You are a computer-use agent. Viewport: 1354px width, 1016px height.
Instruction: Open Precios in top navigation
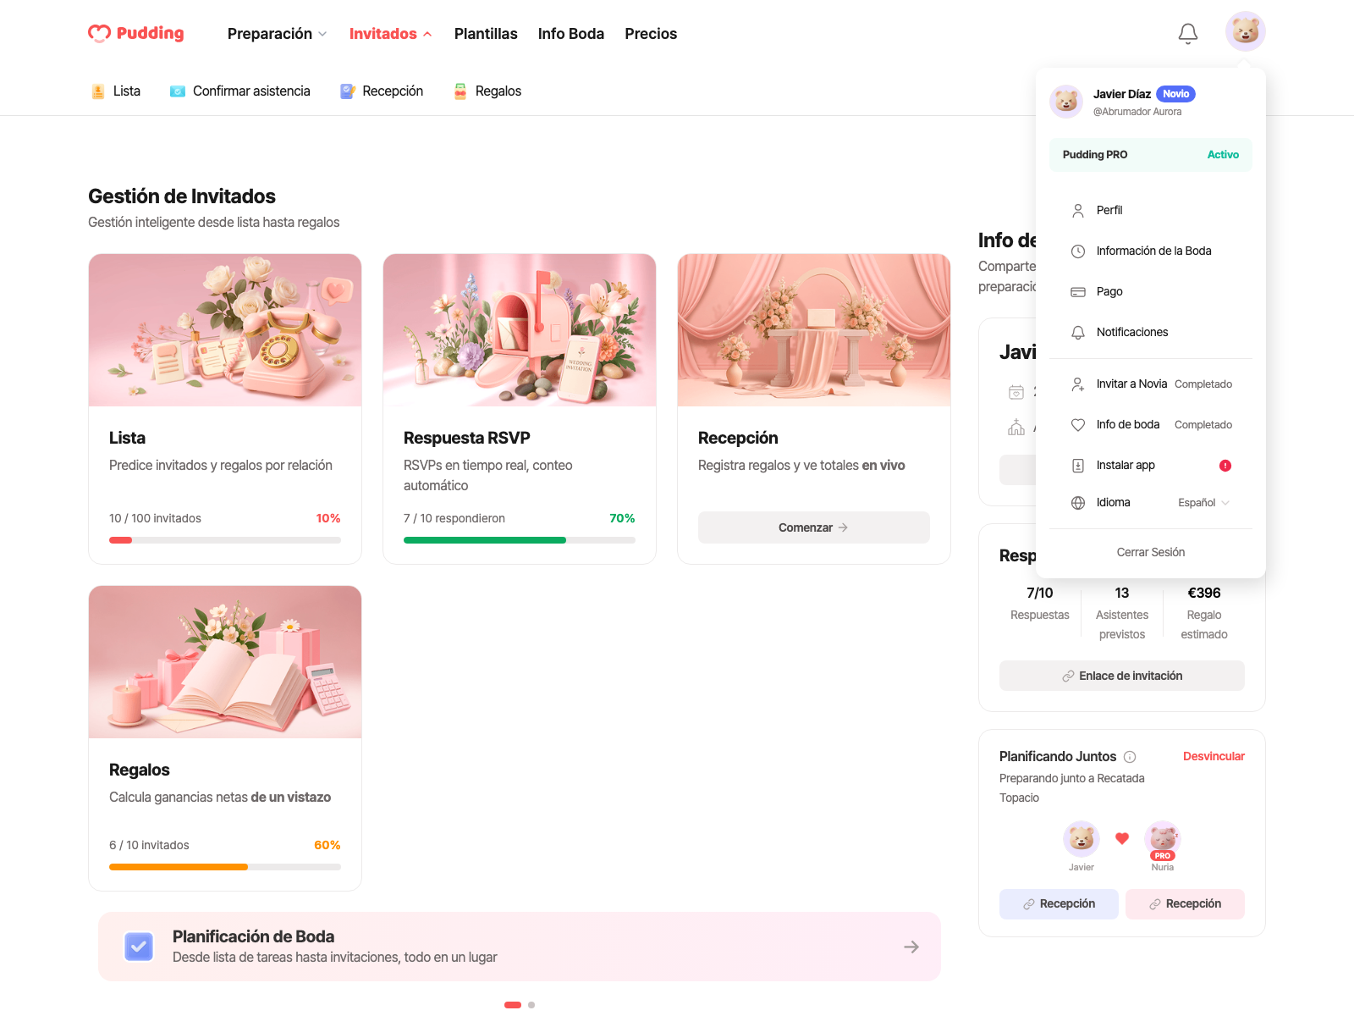tap(651, 34)
